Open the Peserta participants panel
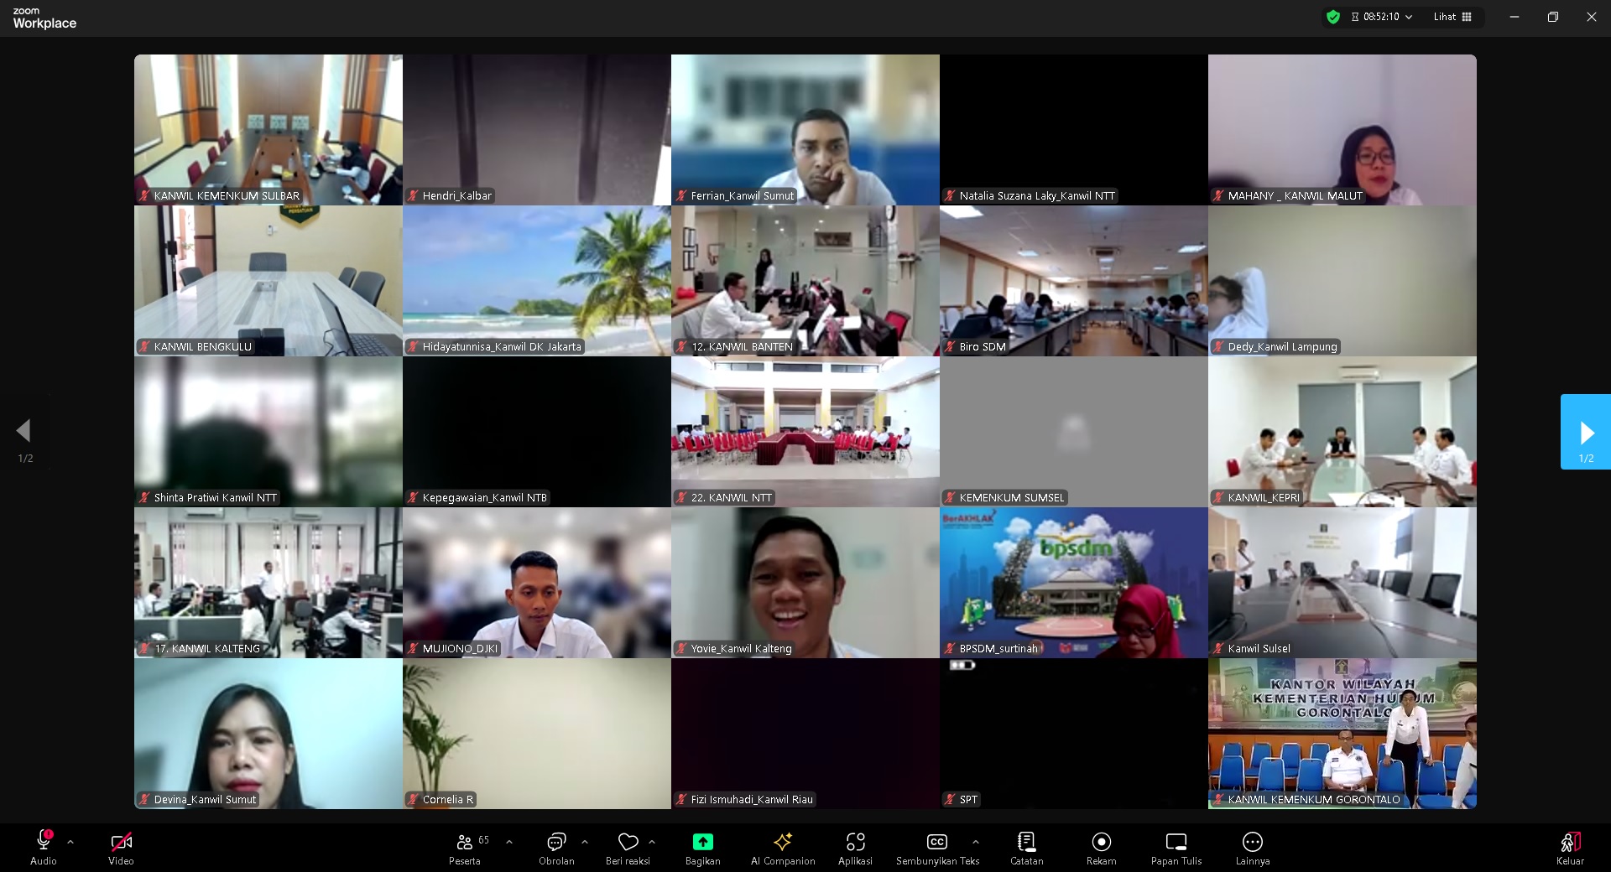The width and height of the screenshot is (1611, 872). (464, 848)
